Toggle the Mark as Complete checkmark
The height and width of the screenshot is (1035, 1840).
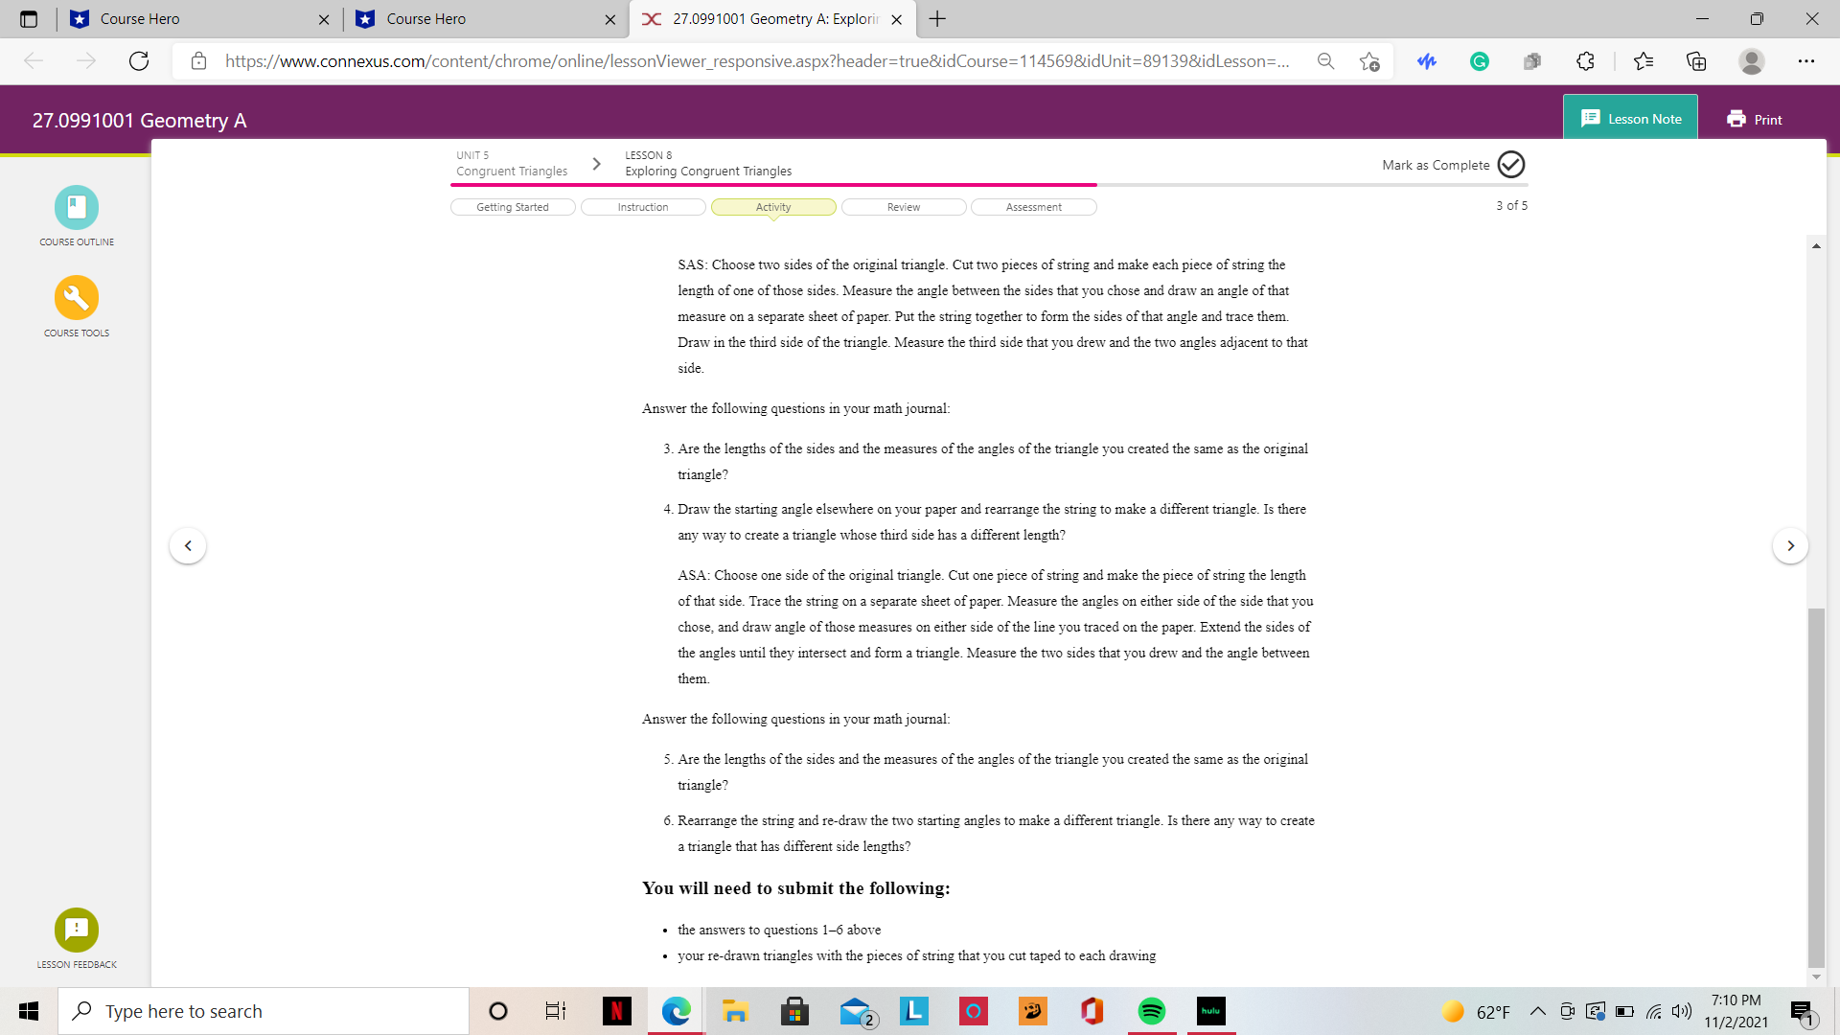click(x=1511, y=165)
